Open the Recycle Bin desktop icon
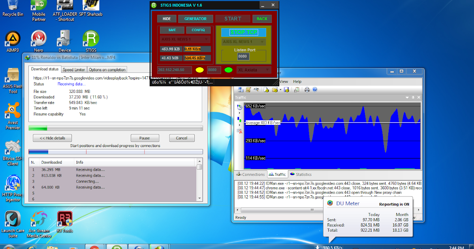The width and height of the screenshot is (474, 249). tap(13, 9)
